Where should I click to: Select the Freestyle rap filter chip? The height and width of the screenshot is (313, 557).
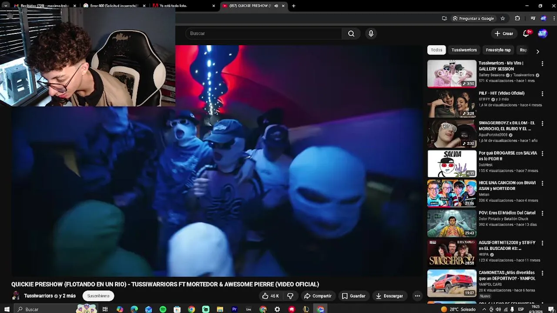point(498,50)
